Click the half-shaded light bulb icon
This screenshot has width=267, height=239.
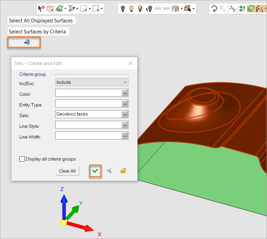tap(140, 9)
